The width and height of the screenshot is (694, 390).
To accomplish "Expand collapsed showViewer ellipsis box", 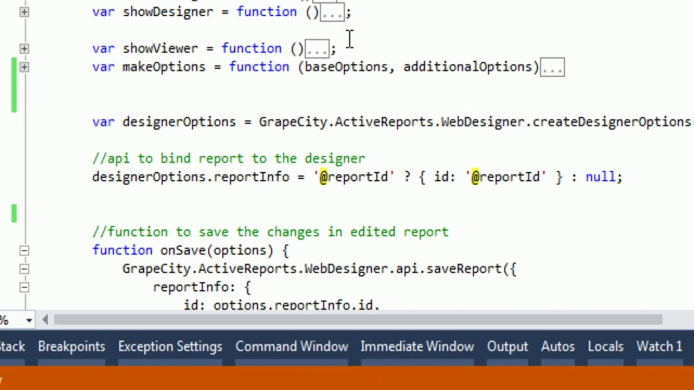I will click(317, 49).
